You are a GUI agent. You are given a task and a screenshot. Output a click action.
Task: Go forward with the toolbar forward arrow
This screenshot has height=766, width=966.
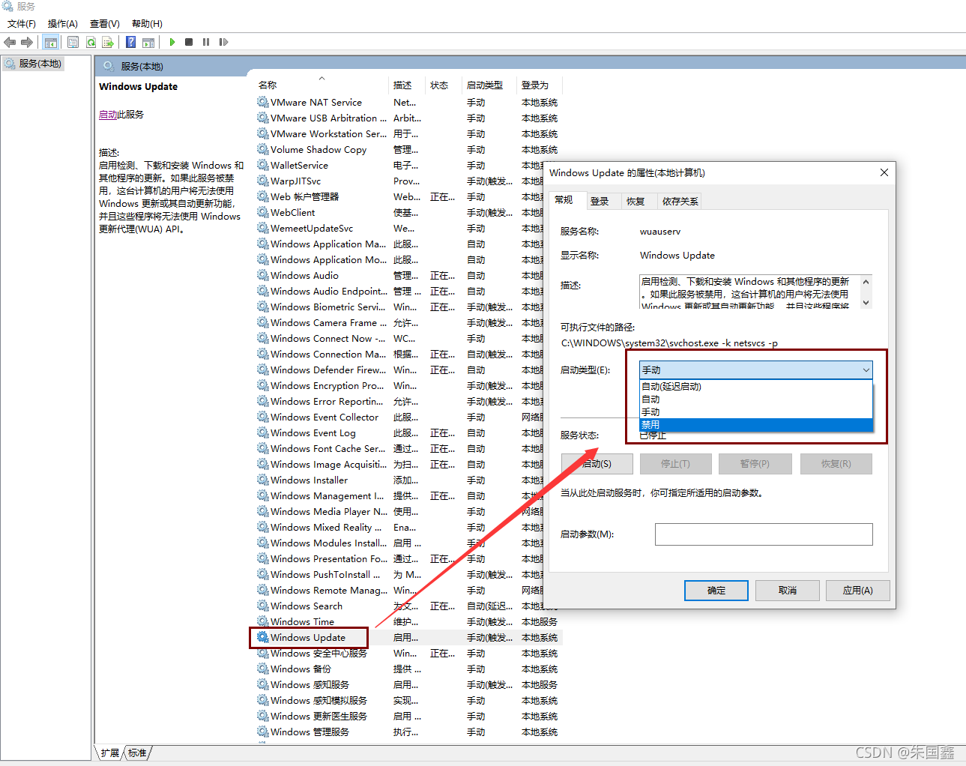(27, 42)
